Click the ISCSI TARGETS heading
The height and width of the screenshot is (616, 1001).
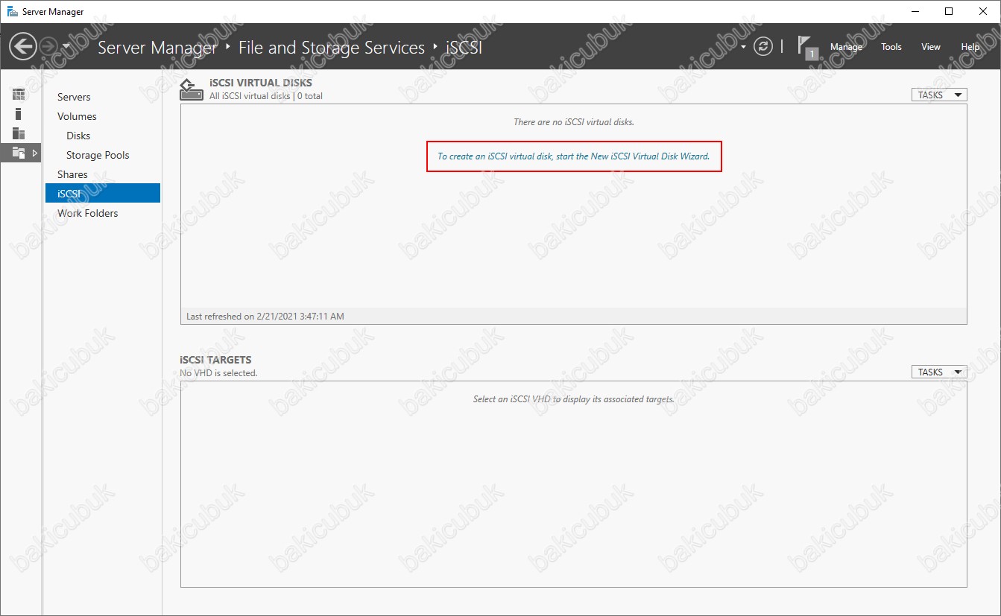(215, 360)
